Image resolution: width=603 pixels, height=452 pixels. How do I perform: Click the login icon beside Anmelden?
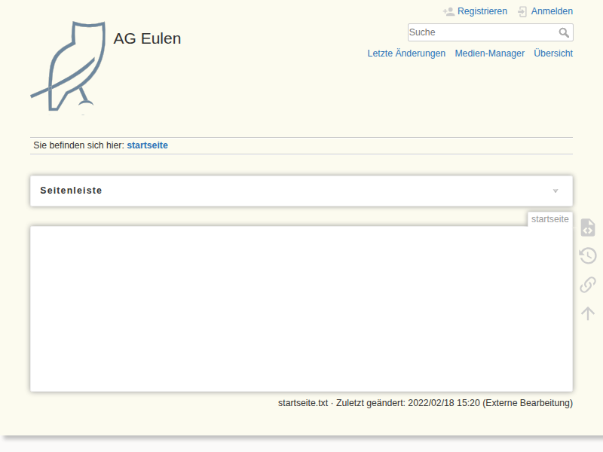pos(522,11)
